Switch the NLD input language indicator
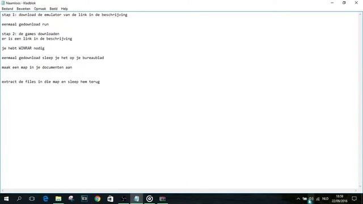The image size is (363, 204). [325, 199]
